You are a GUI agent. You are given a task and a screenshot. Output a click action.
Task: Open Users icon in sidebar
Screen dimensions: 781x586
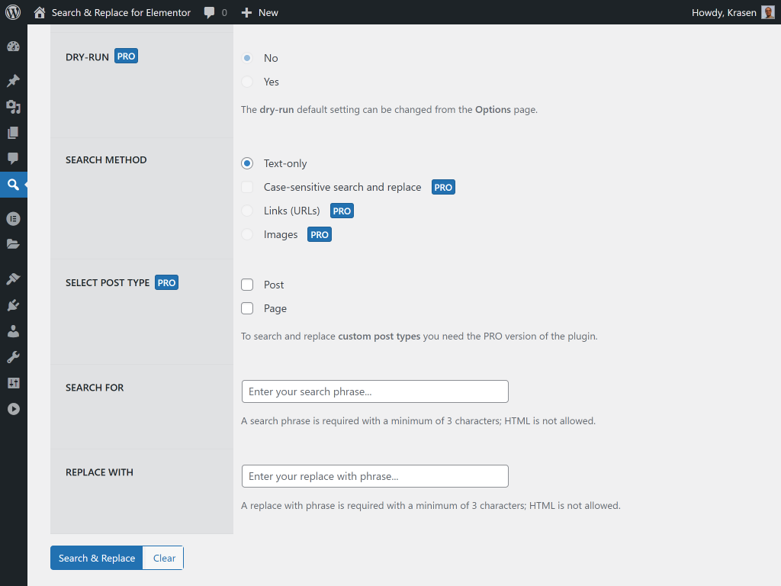click(14, 331)
